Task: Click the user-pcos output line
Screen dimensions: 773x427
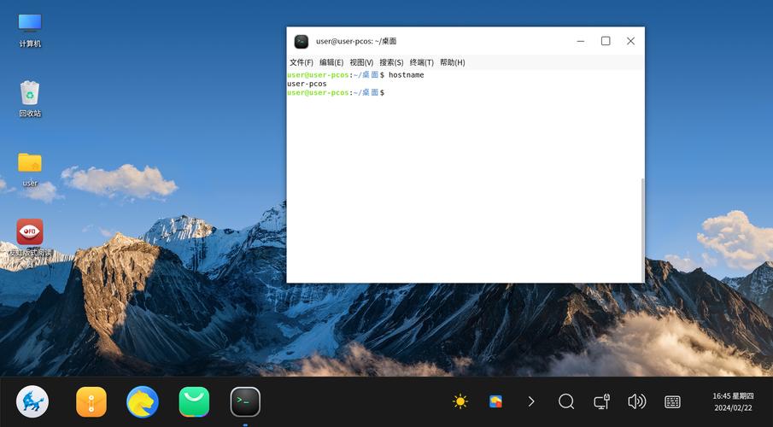Action: pos(307,84)
